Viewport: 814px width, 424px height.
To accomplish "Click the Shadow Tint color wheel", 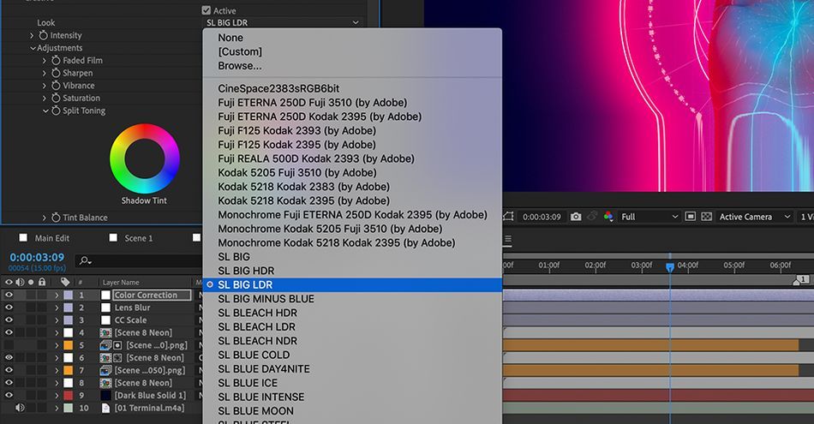I will [x=144, y=158].
